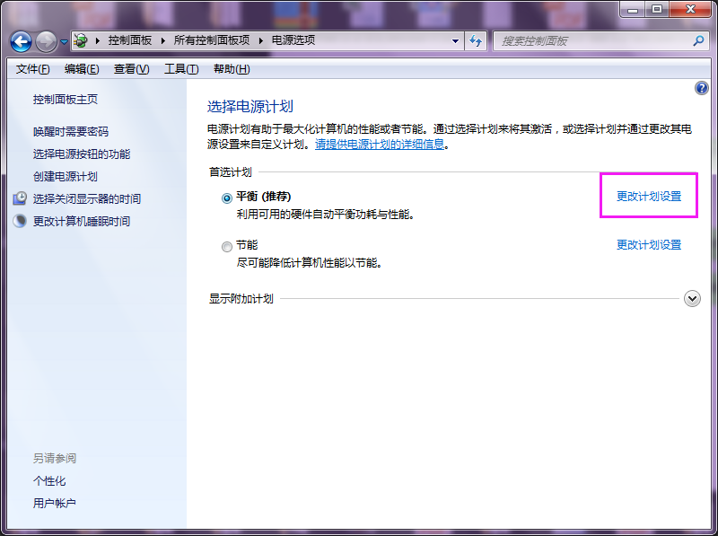Select the 平衡 (推荐) power plan radio button

point(227,198)
